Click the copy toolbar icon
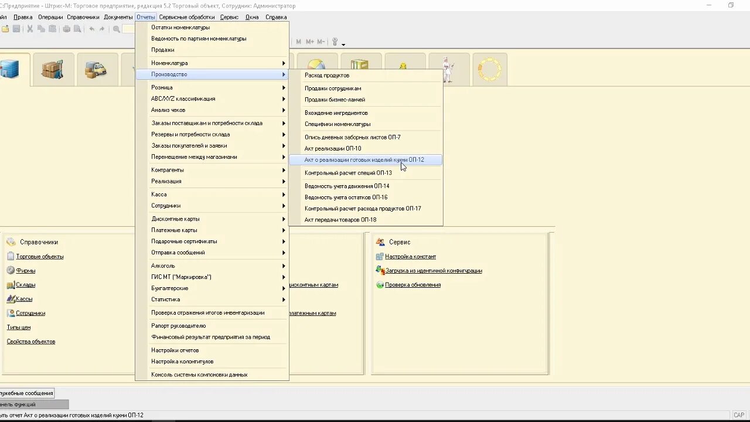Image resolution: width=750 pixels, height=422 pixels. (x=41, y=29)
